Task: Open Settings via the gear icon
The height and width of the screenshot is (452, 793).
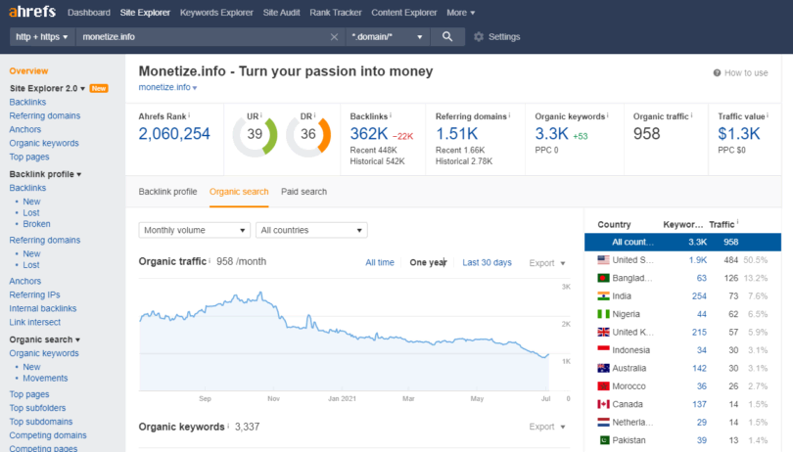Action: click(x=479, y=37)
